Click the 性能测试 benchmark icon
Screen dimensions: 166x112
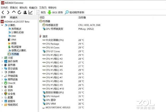(x=6, y=105)
